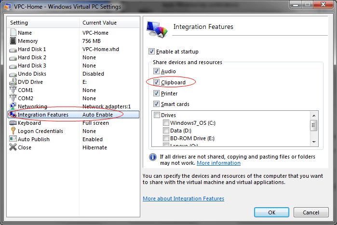This screenshot has width=337, height=225.
Task: Click the Hard Disk 2 drive icon
Action: [x=13, y=58]
